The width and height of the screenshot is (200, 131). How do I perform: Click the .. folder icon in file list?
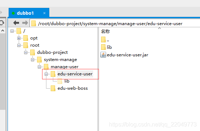coord(103,39)
